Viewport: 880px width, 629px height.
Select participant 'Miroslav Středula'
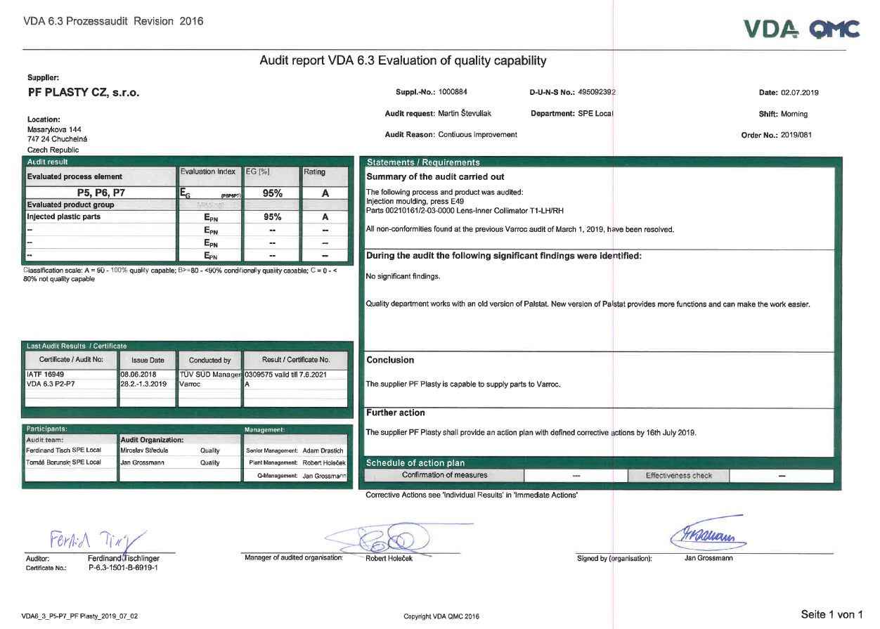(x=144, y=450)
